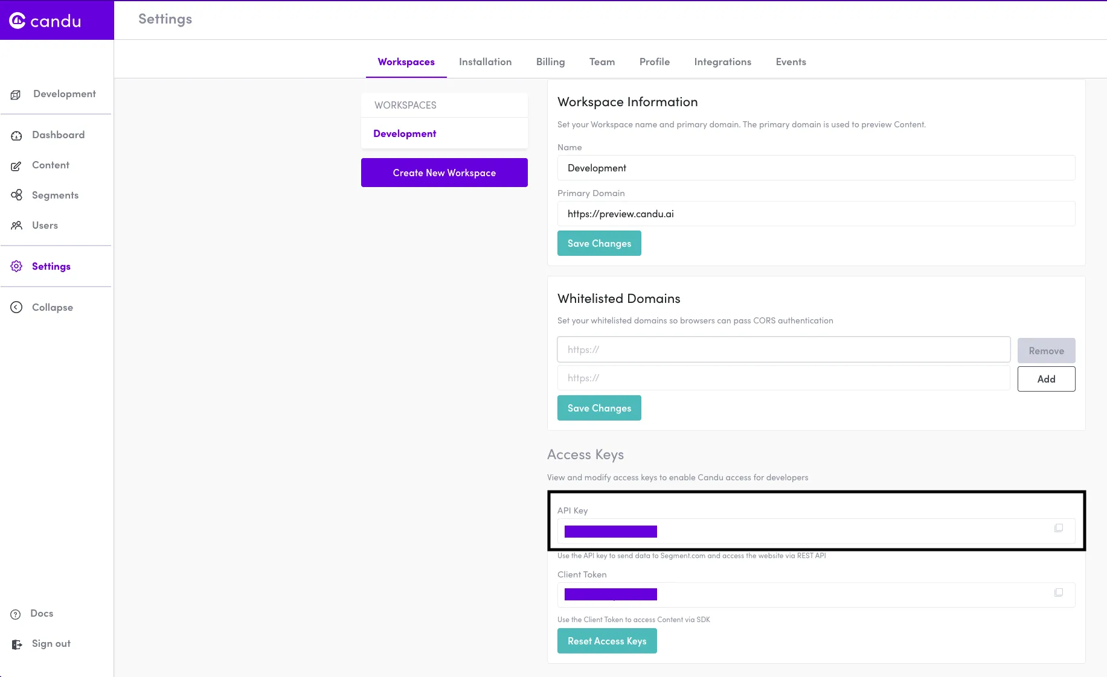Click the Collapse sidebar arrow icon

coord(16,307)
